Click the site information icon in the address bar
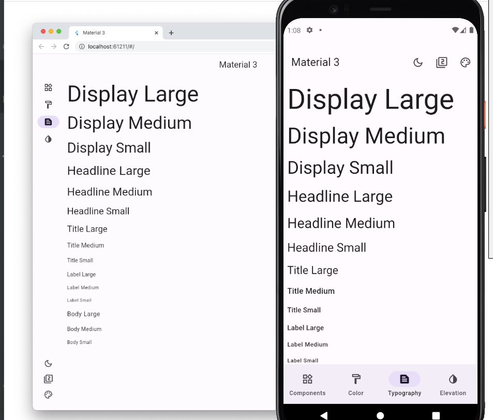This screenshot has height=420, width=493. 81,46
